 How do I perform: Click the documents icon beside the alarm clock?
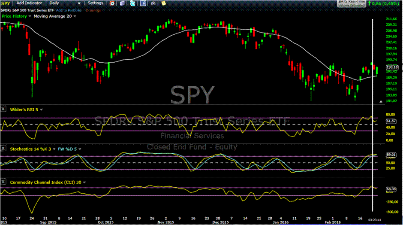coord(122,3)
